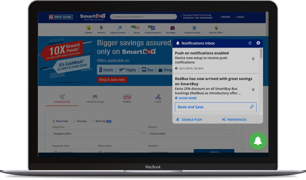The width and height of the screenshot is (306, 180).
Task: Delete the RedBus savings notification
Action: [253, 90]
